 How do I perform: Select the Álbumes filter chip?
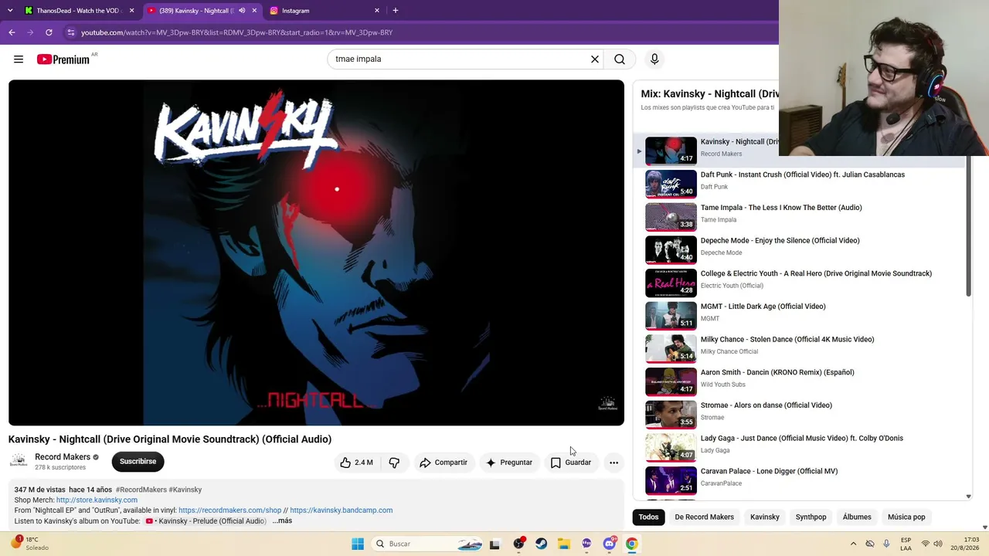857,517
